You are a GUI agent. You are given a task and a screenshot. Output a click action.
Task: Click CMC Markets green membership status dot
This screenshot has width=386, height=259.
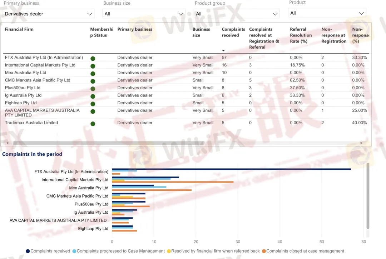pyautogui.click(x=93, y=81)
